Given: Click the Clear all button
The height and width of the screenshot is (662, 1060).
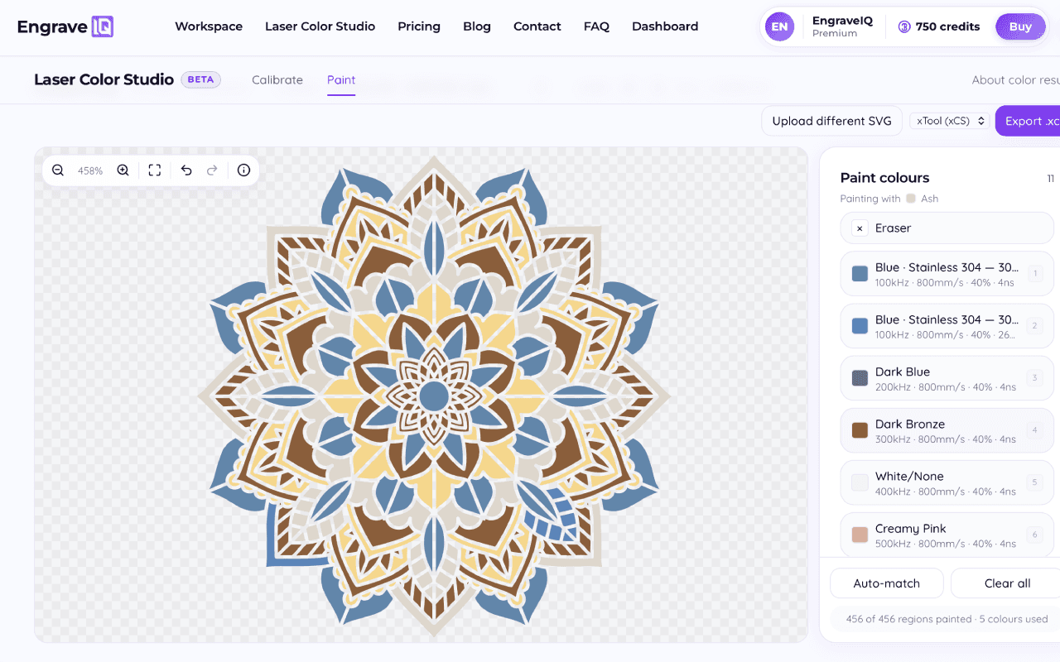Looking at the screenshot, I should coord(1005,583).
